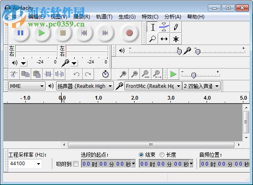253x185 pixels.
Task: Click the vertical scrollbar down arrow
Action: point(246,137)
